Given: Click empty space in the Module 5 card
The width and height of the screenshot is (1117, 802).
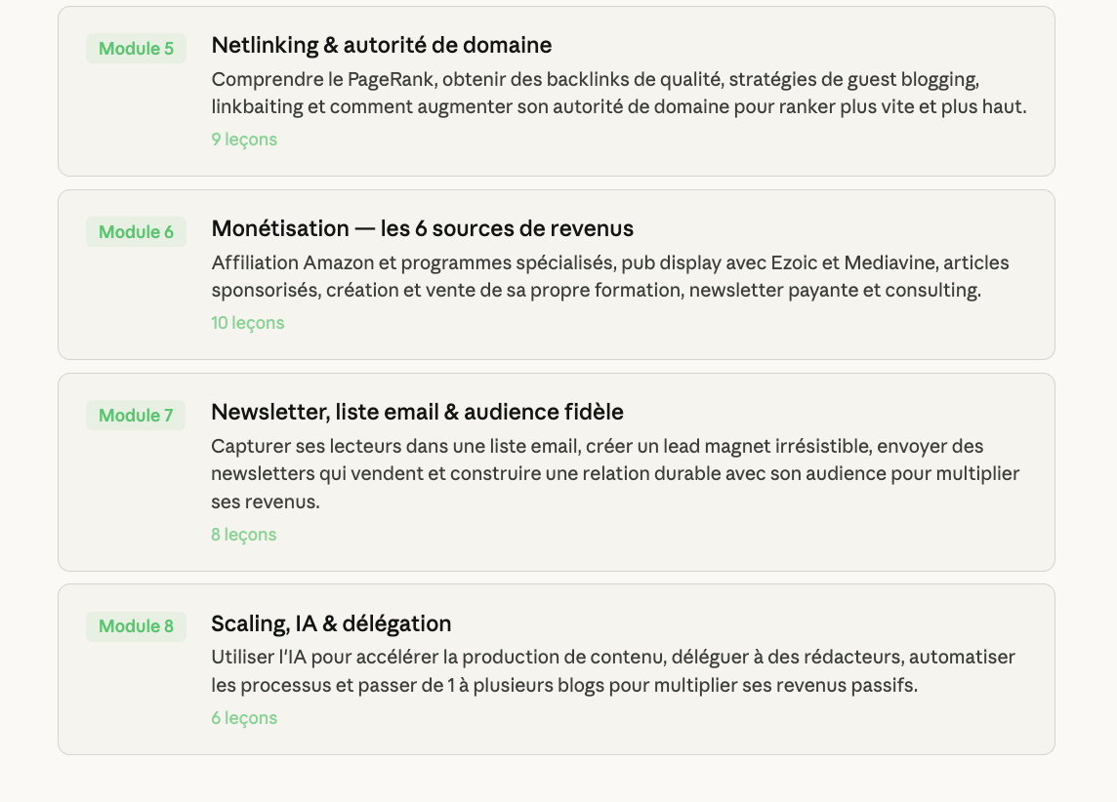Looking at the screenshot, I should pos(683,146).
